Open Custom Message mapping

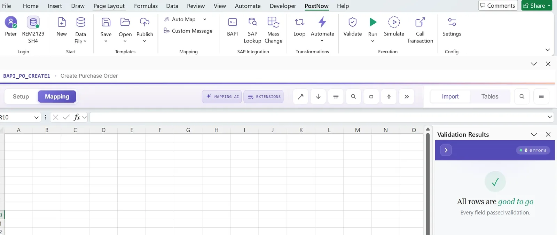pos(188,31)
